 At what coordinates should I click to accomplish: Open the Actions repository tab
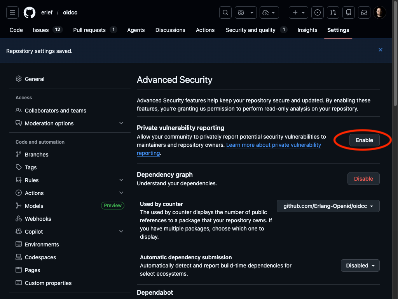pyautogui.click(x=205, y=30)
